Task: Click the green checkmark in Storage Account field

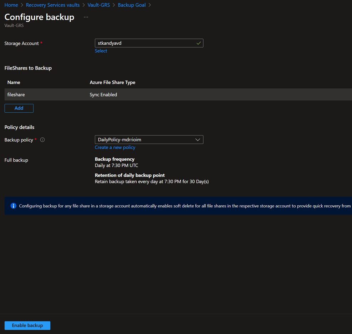Action: 199,43
